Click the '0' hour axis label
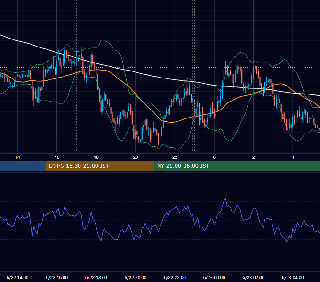 (214, 157)
